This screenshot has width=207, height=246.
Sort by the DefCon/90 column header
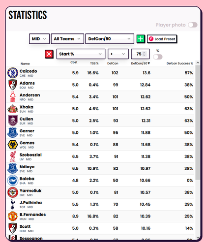coord(140,63)
